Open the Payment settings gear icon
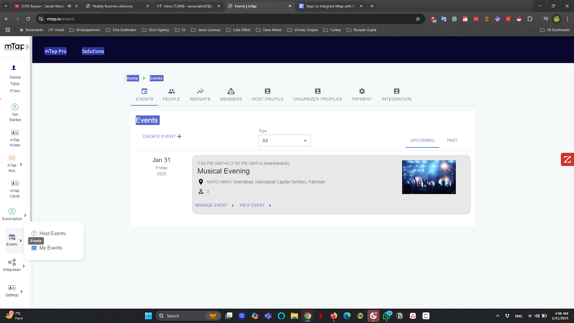This screenshot has height=323, width=574. click(361, 91)
